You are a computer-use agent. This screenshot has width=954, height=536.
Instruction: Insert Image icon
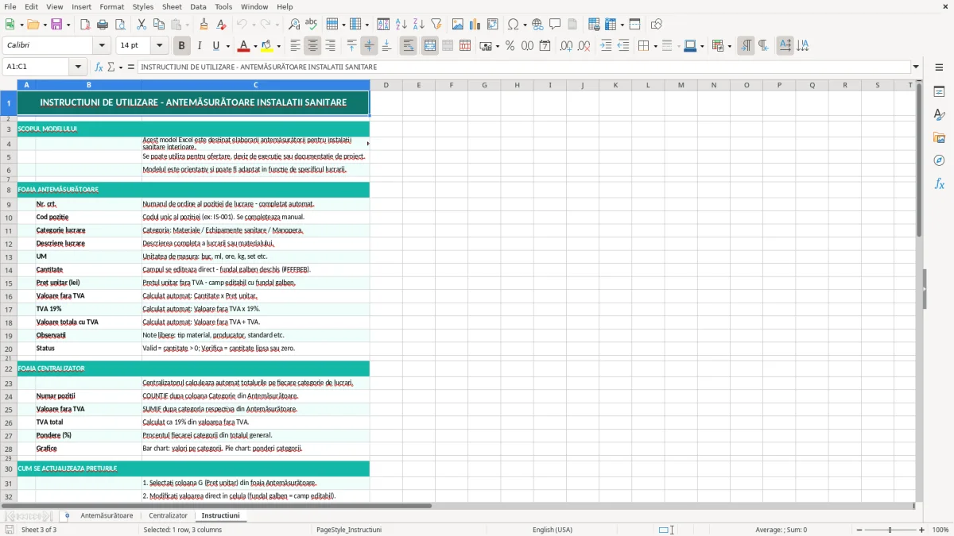pos(458,25)
